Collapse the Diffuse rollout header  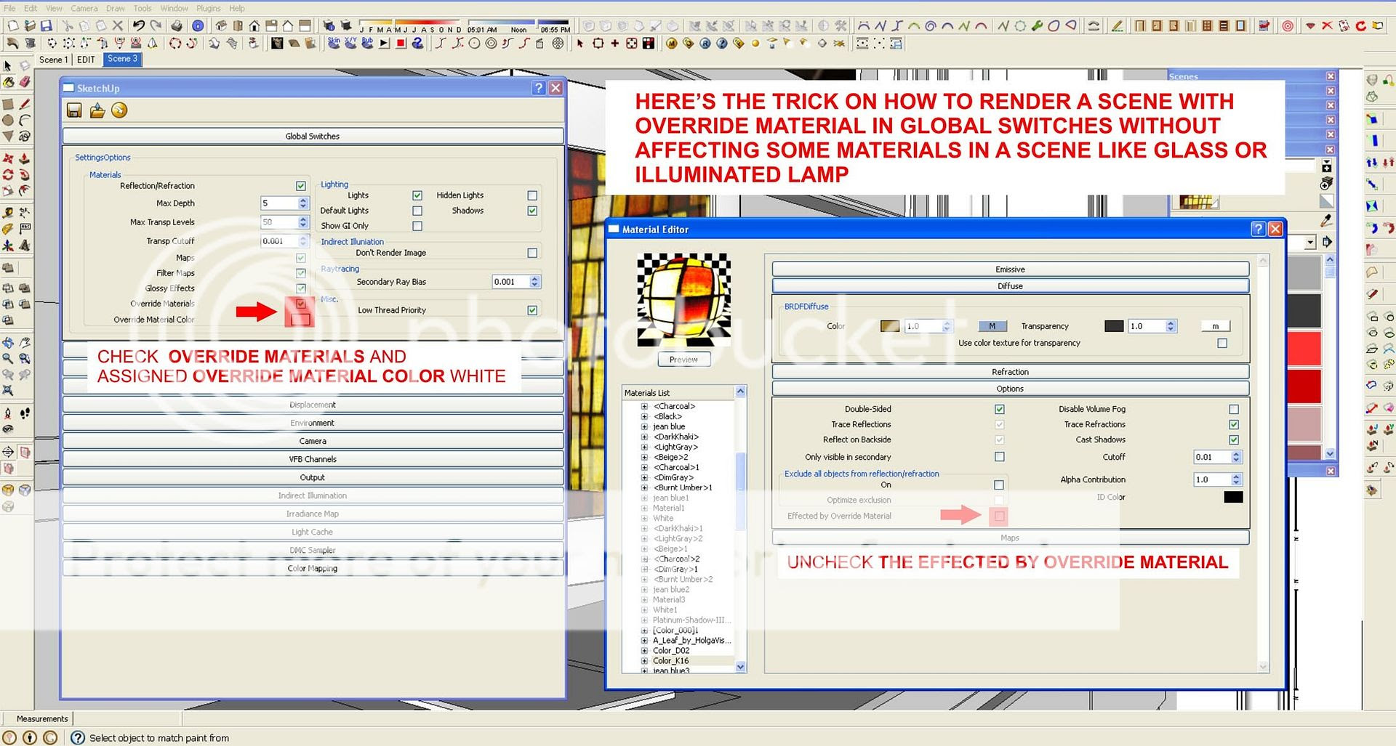coord(1010,285)
